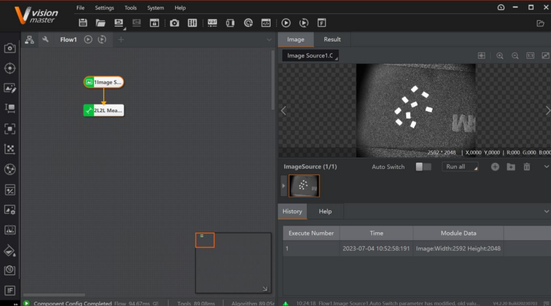Open camera management from the top toolbar

174,23
